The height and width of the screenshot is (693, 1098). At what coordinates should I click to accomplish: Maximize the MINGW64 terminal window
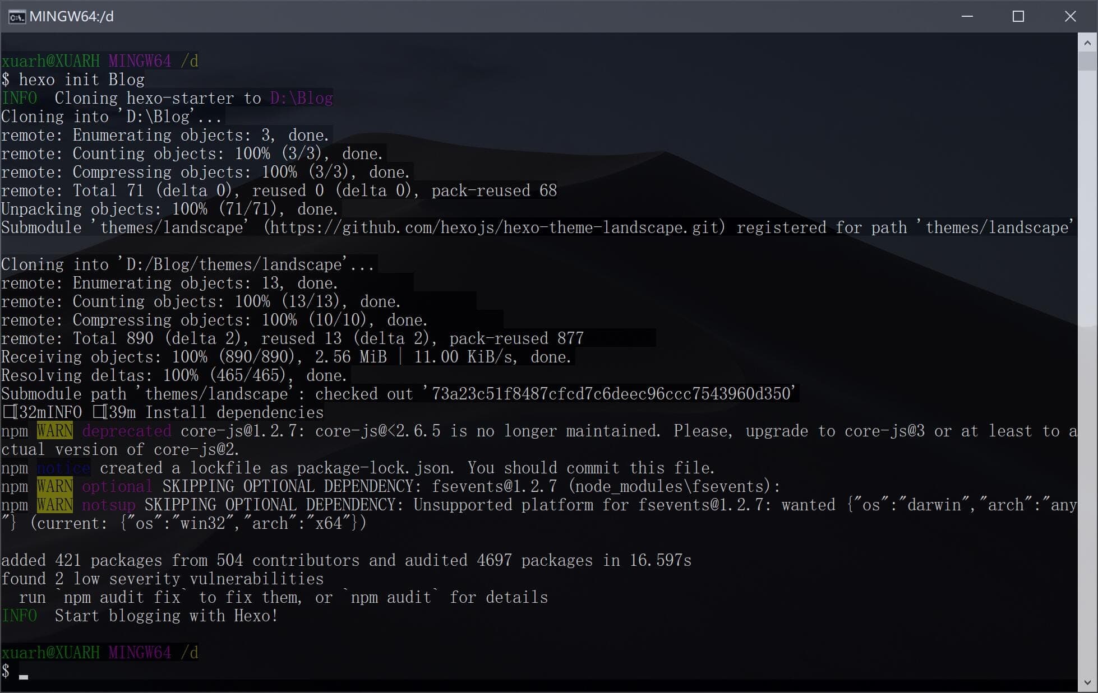1018,17
